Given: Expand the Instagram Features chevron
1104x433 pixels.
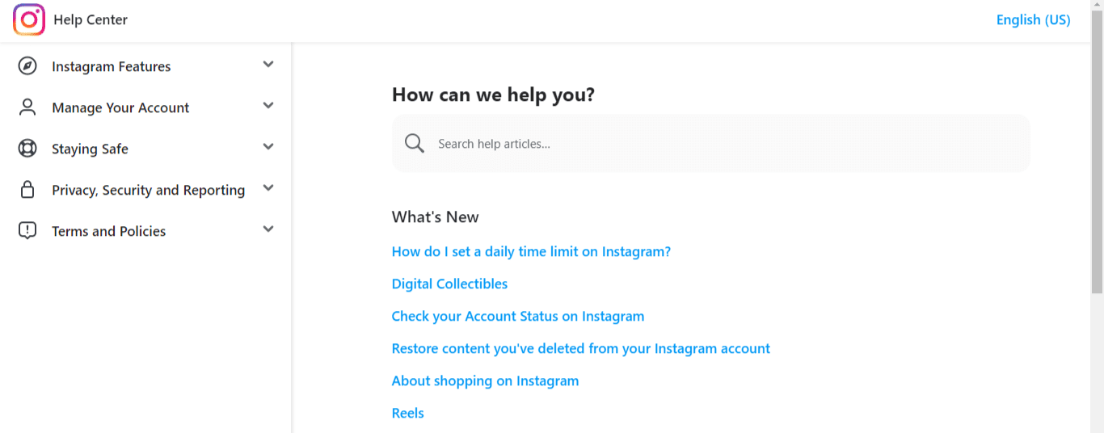Looking at the screenshot, I should [268, 65].
